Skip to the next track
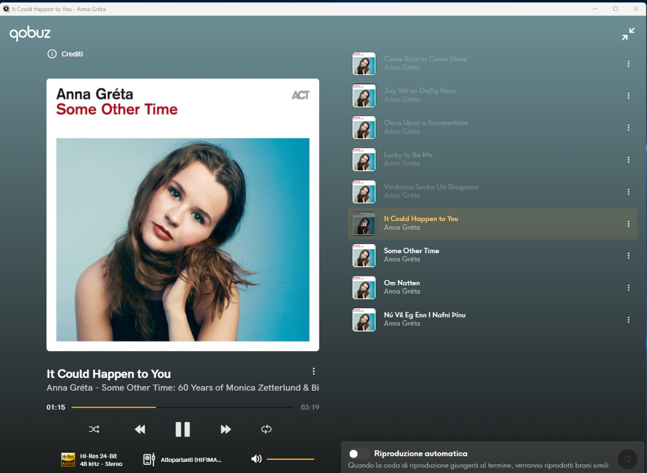The height and width of the screenshot is (473, 647). [225, 430]
